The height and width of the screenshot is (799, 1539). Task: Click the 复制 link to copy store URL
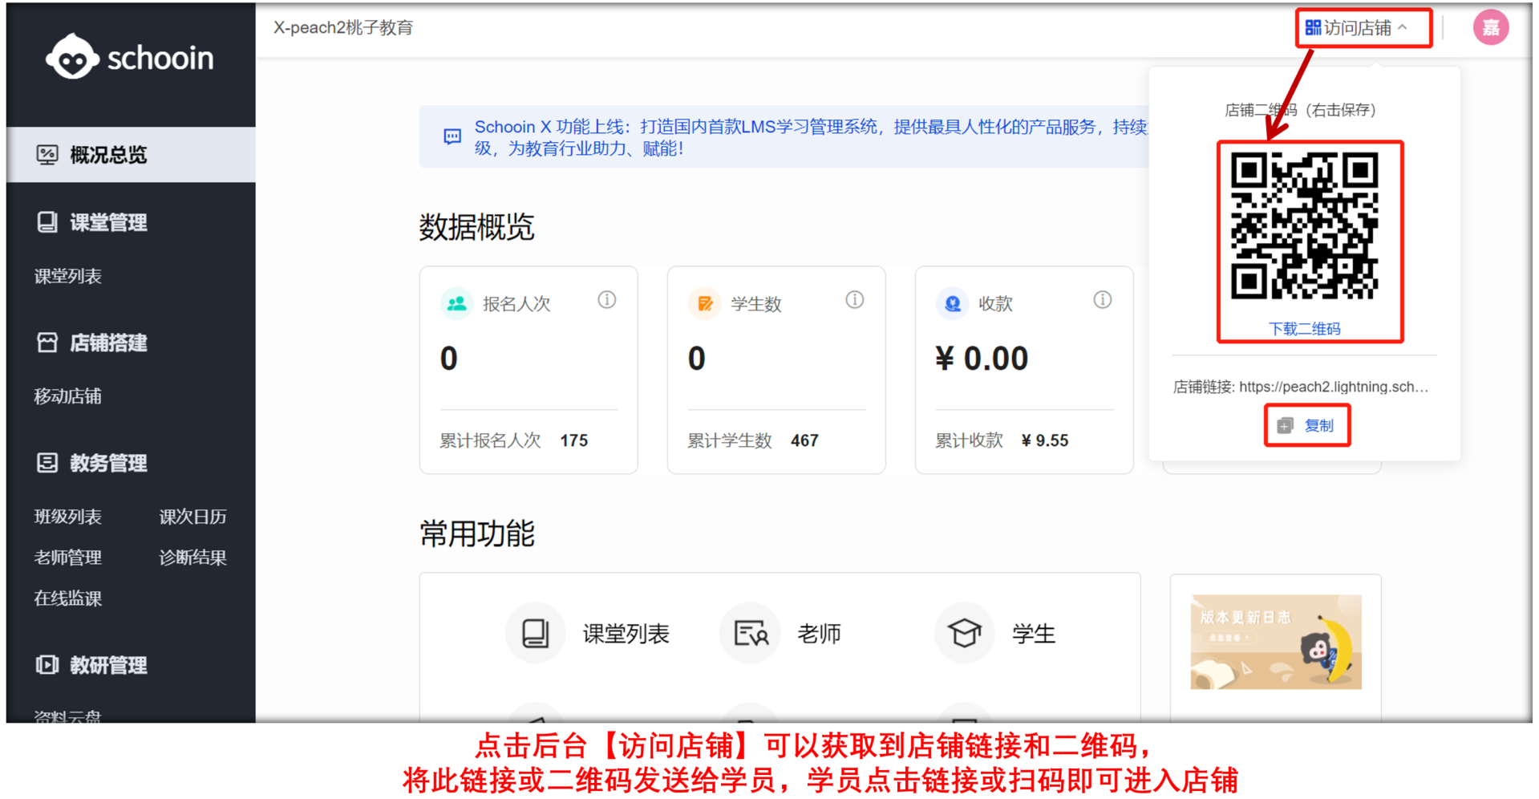pos(1319,426)
